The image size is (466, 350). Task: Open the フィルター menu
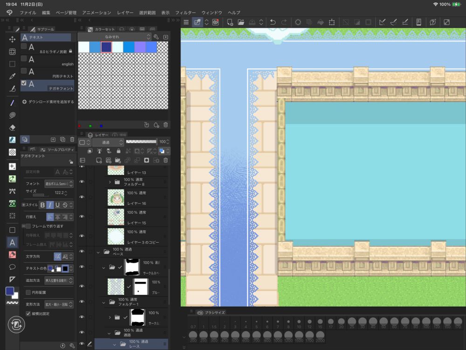click(x=185, y=13)
